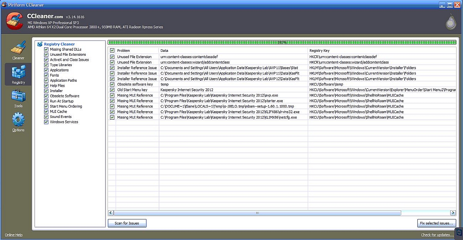The image size is (463, 240).
Task: Uncheck the Application Paths option
Action: pos(46,80)
